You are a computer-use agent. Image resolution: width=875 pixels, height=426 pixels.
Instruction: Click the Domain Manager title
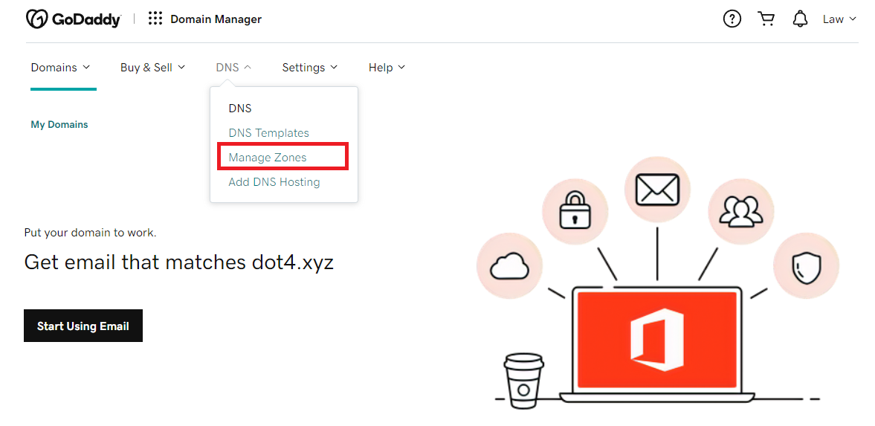point(216,19)
